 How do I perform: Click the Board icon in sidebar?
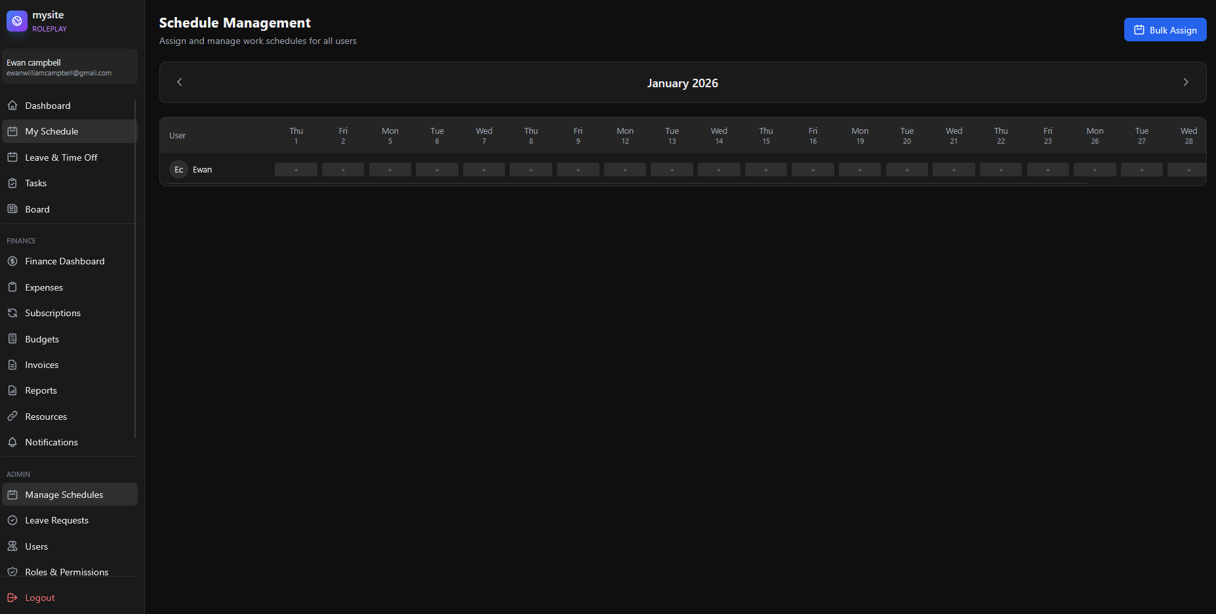click(x=12, y=209)
